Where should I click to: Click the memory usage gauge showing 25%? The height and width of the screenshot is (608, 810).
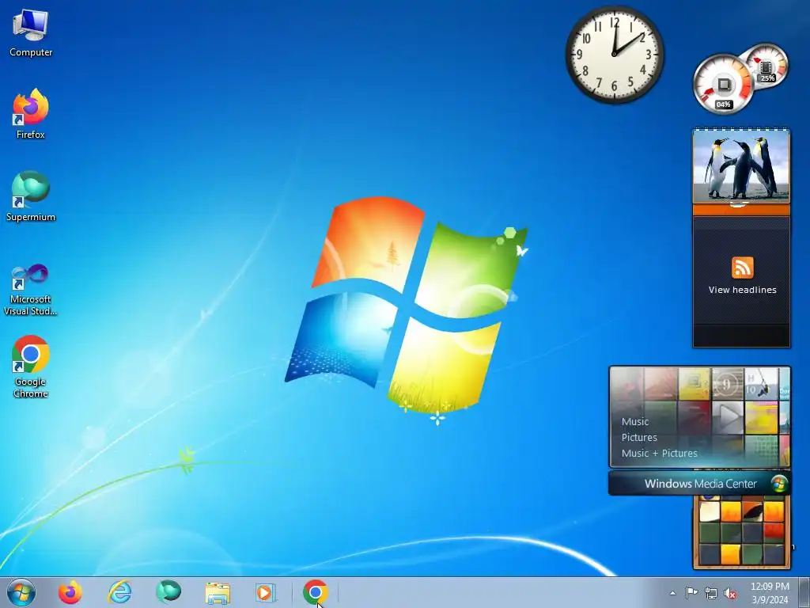click(x=766, y=66)
